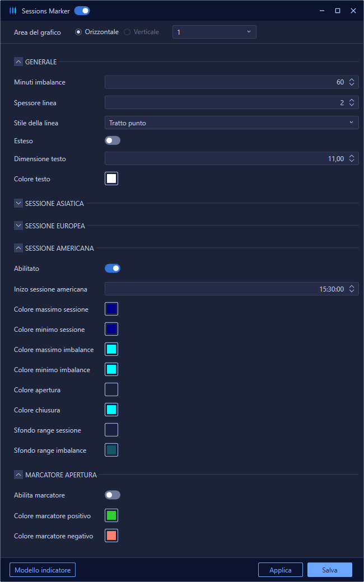Toggle the Sessions Marker title switch

click(82, 11)
